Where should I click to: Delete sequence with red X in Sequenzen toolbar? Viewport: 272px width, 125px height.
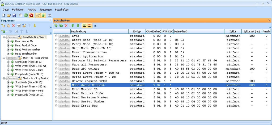pos(14,26)
